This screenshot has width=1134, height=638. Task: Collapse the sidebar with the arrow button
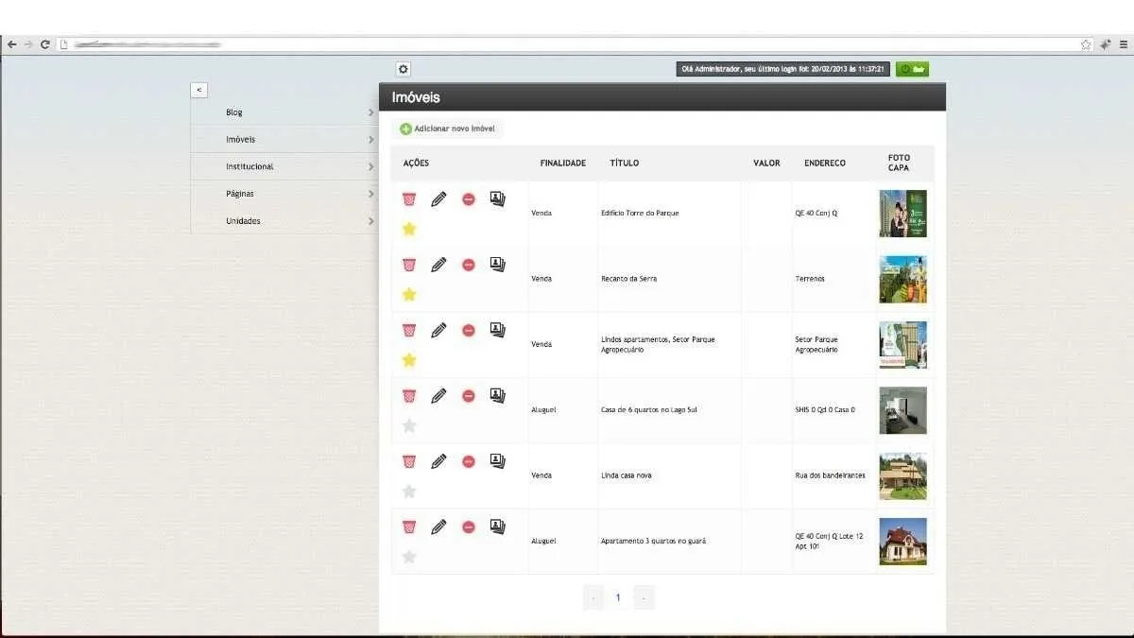pos(198,90)
